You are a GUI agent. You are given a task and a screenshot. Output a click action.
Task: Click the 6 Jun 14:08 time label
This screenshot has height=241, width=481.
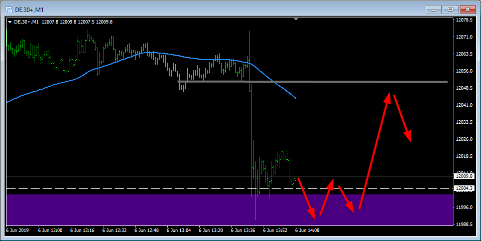(308, 230)
